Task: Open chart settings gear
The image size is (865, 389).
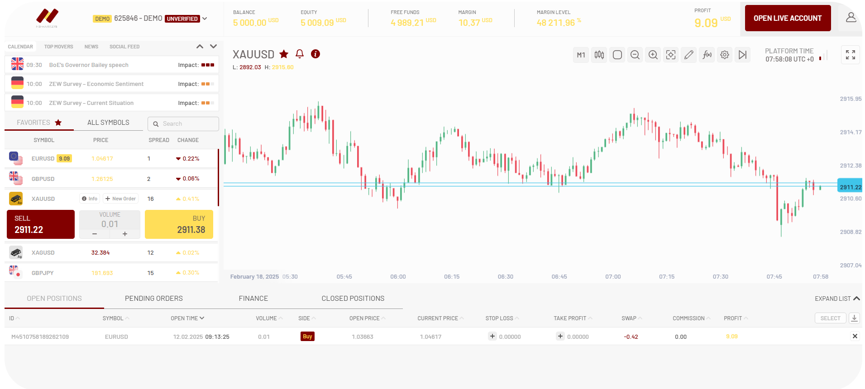Action: (x=725, y=55)
